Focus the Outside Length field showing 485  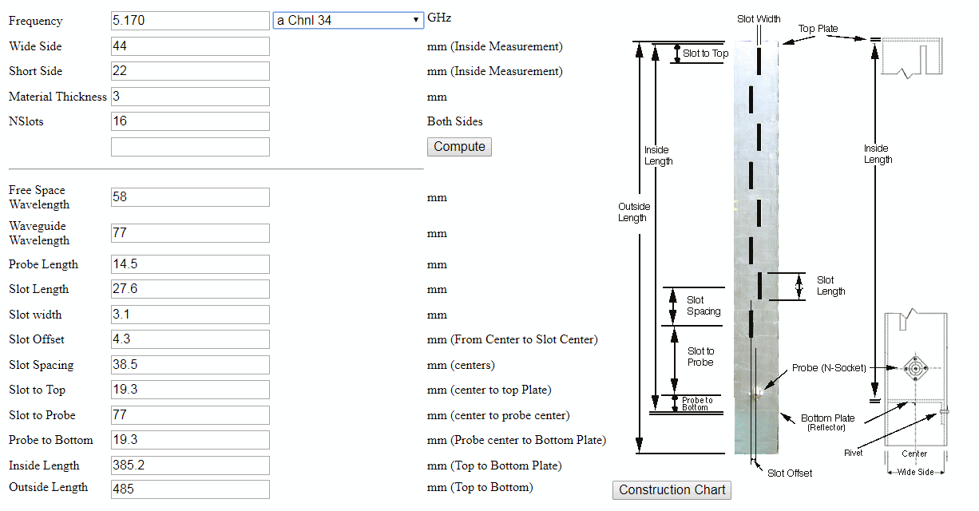pos(190,489)
